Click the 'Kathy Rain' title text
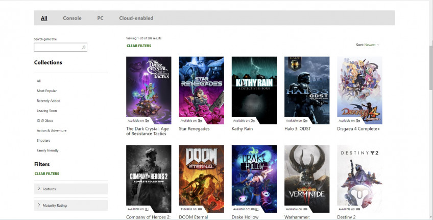The height and width of the screenshot is (220, 433). pos(242,129)
